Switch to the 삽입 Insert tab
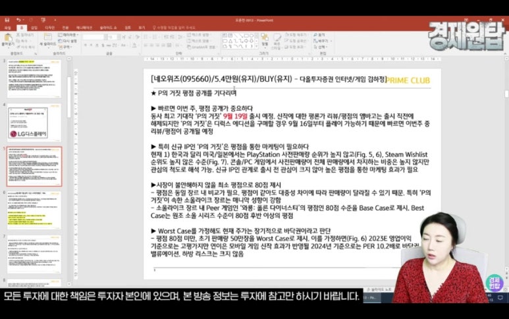The image size is (509, 319). coord(34,28)
